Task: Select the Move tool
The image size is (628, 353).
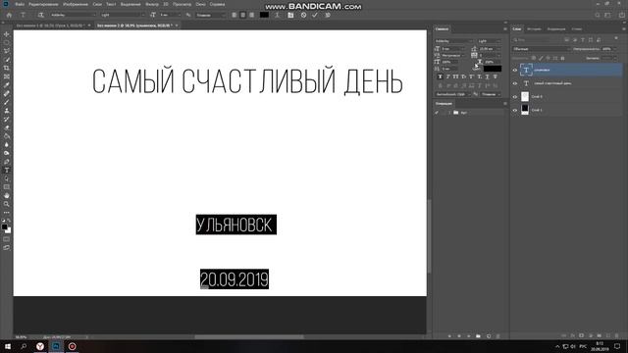Action: click(x=7, y=34)
